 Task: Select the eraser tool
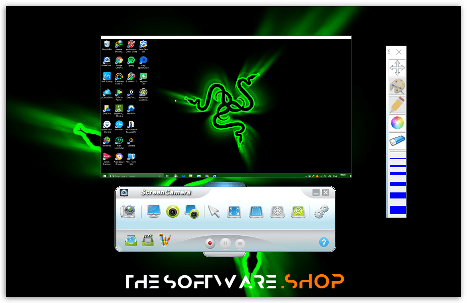397,140
